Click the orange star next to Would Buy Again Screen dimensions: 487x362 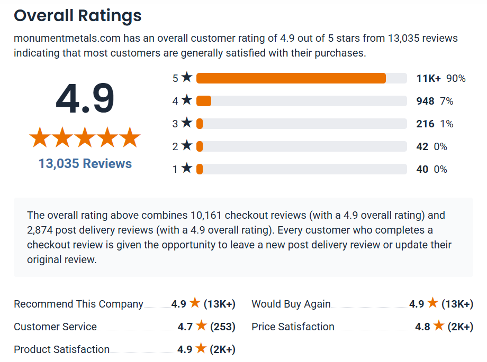(432, 303)
